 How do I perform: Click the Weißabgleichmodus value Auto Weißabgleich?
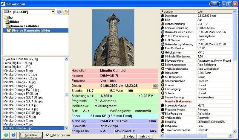click(x=208, y=69)
